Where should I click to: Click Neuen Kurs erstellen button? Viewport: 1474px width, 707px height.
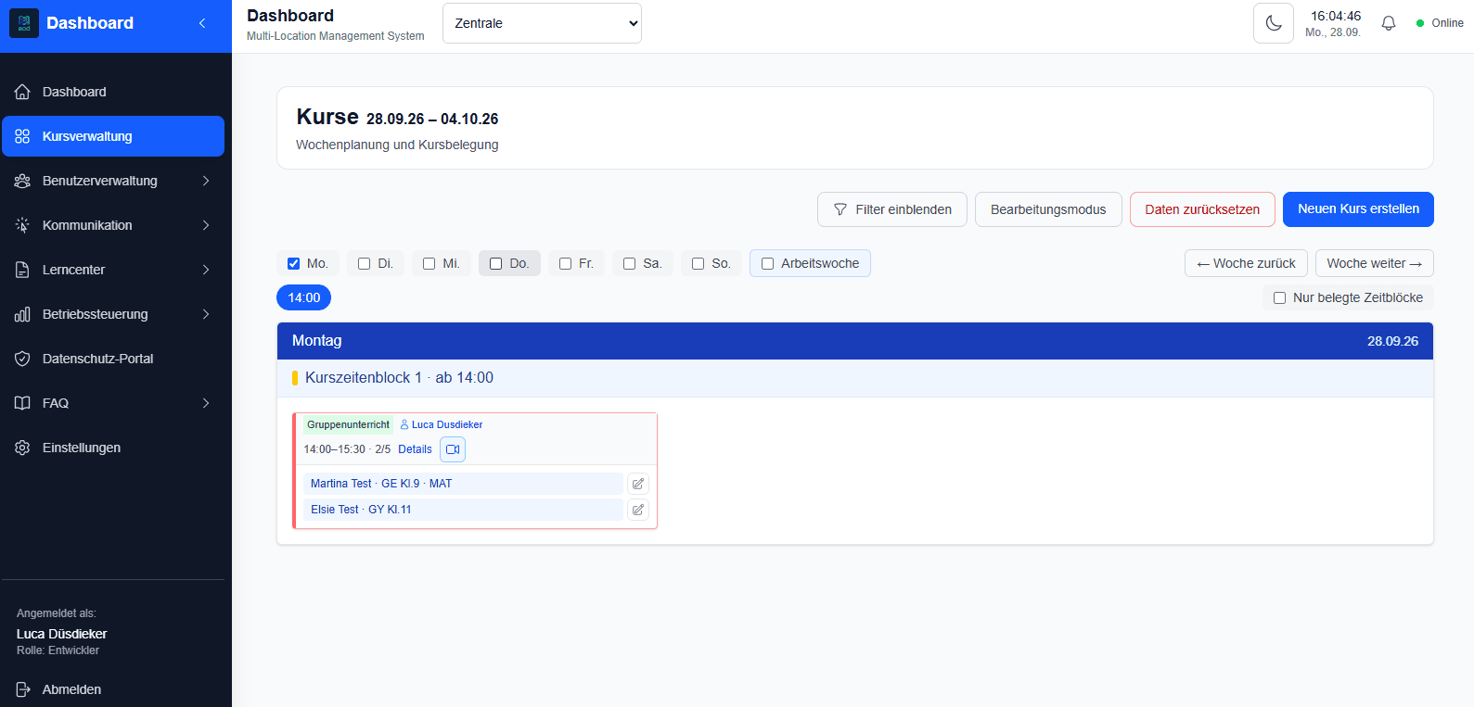click(1358, 209)
